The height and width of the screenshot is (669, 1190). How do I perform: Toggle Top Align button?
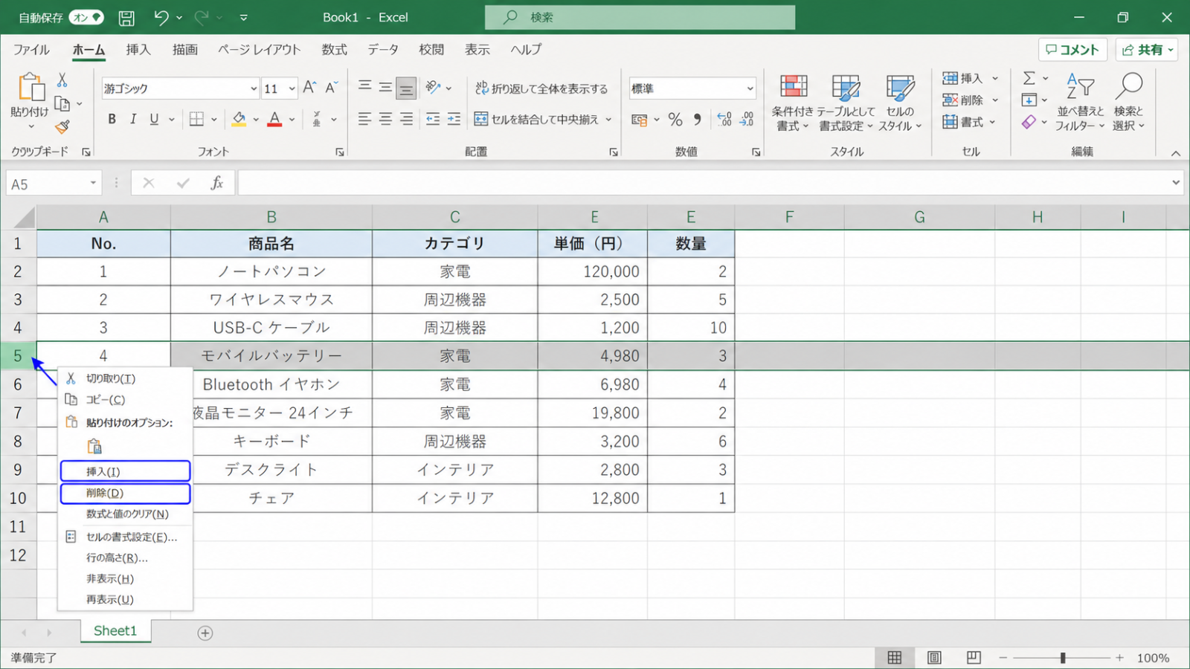click(x=364, y=88)
